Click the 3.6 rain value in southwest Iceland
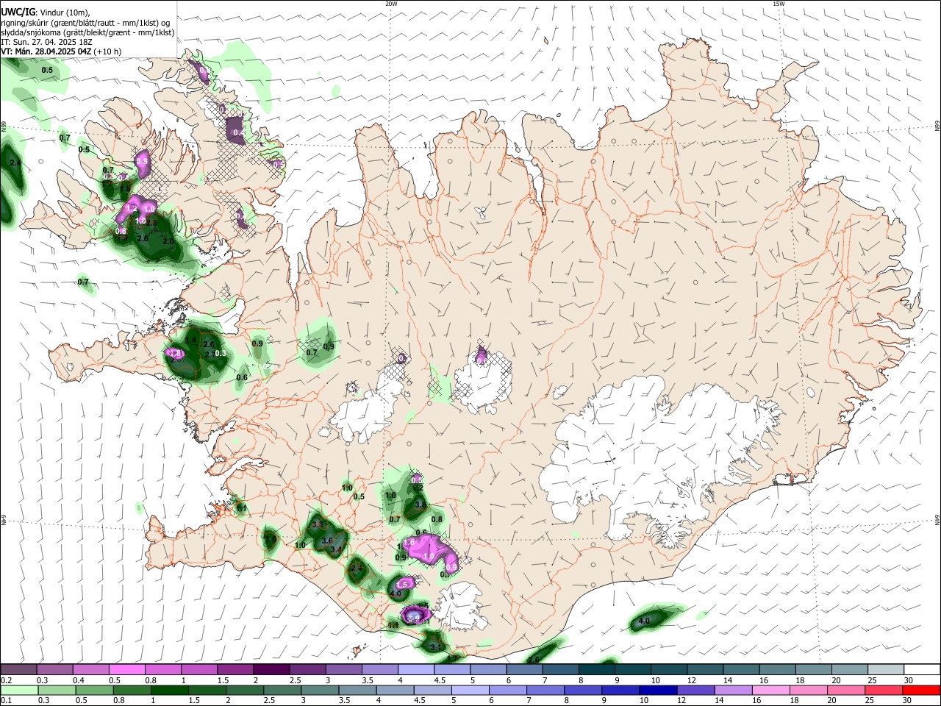 [327, 541]
